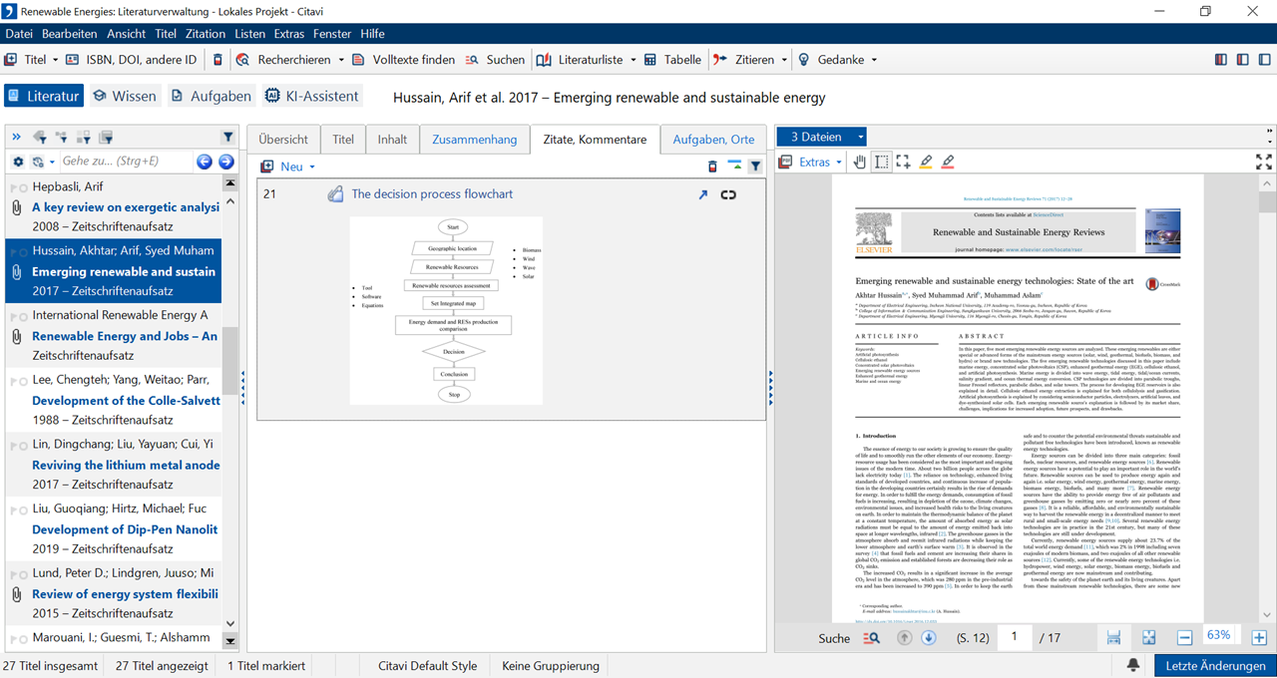
Task: Click the page number input field
Action: point(1015,637)
